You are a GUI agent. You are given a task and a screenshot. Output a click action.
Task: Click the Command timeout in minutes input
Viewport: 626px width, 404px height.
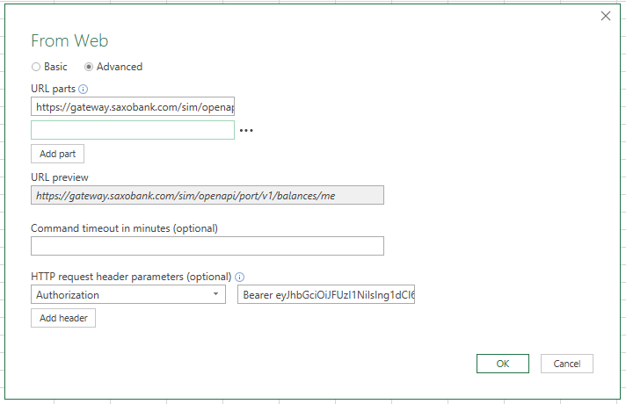pyautogui.click(x=207, y=246)
